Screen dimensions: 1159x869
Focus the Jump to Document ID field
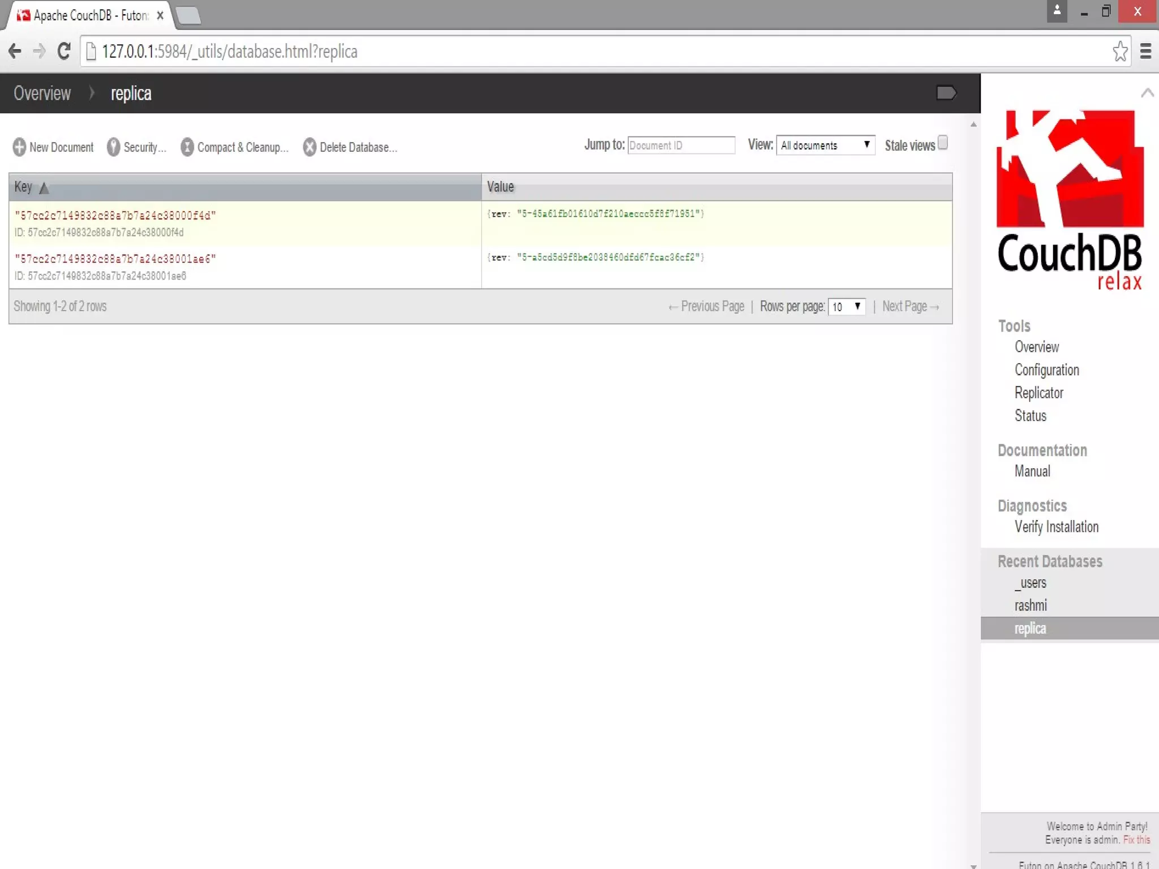coord(681,145)
